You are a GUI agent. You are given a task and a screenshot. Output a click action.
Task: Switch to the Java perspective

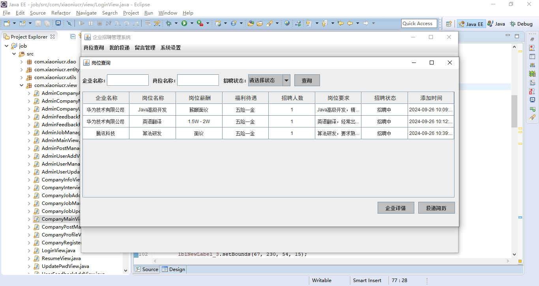[x=496, y=24]
